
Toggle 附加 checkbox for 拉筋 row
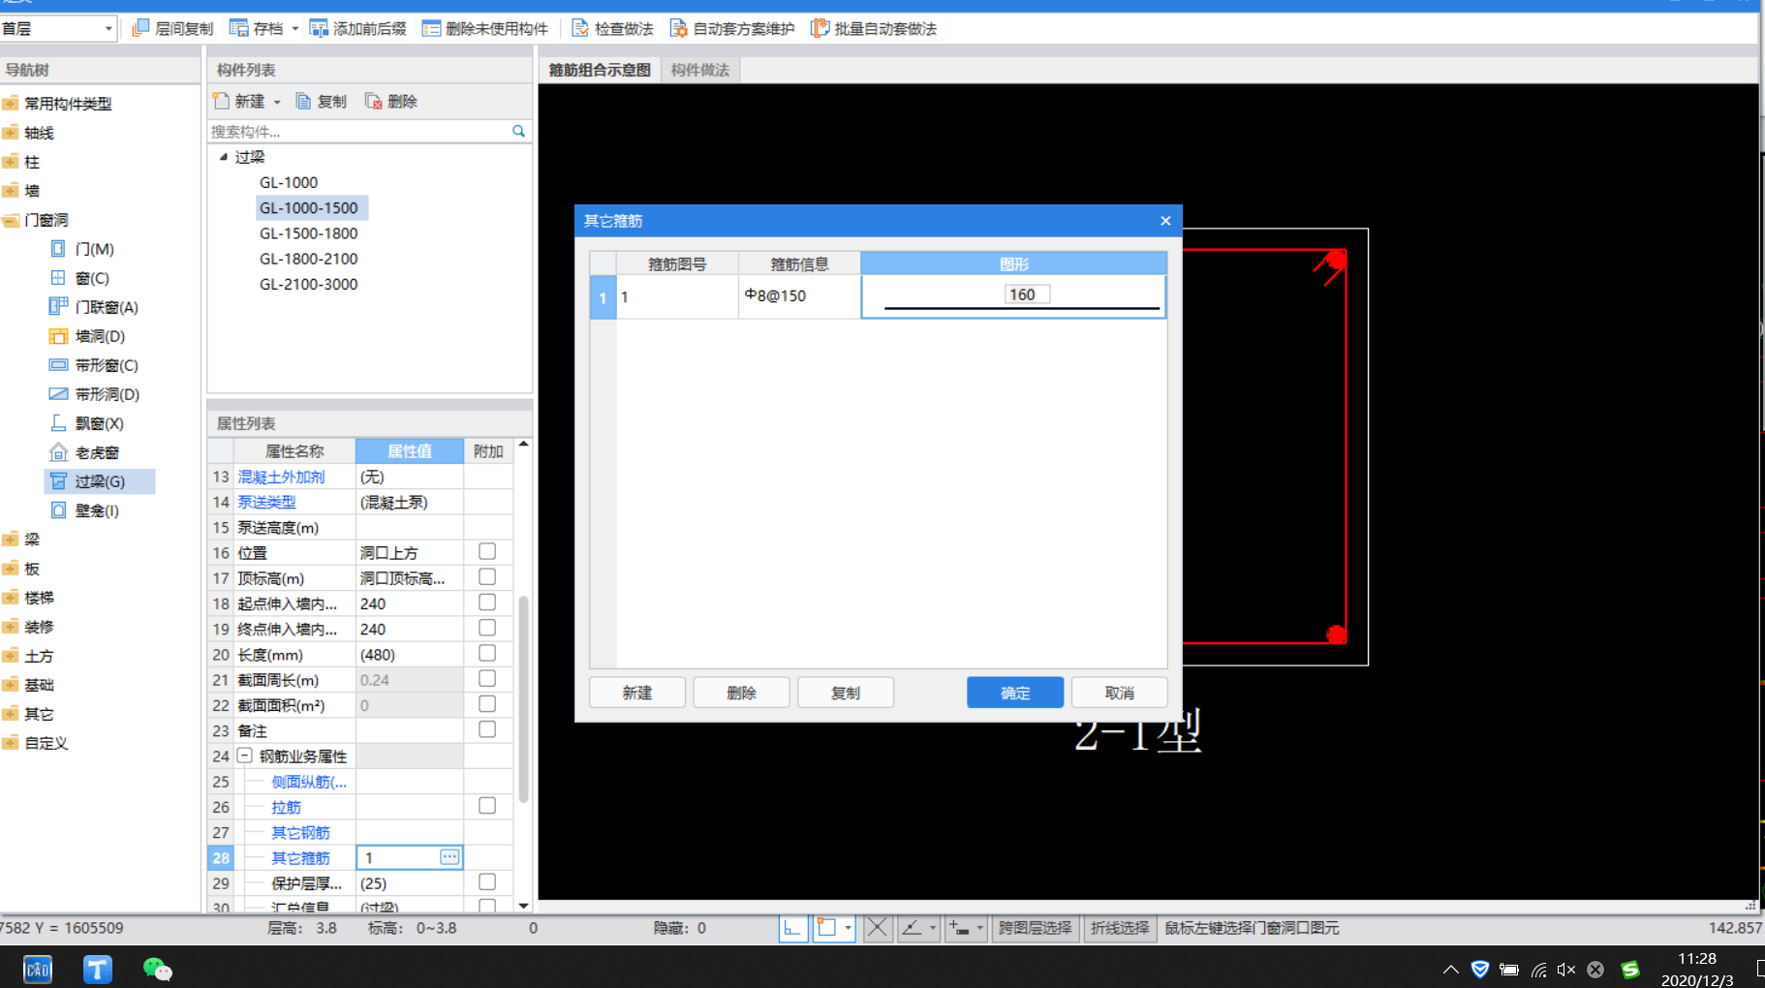click(487, 806)
